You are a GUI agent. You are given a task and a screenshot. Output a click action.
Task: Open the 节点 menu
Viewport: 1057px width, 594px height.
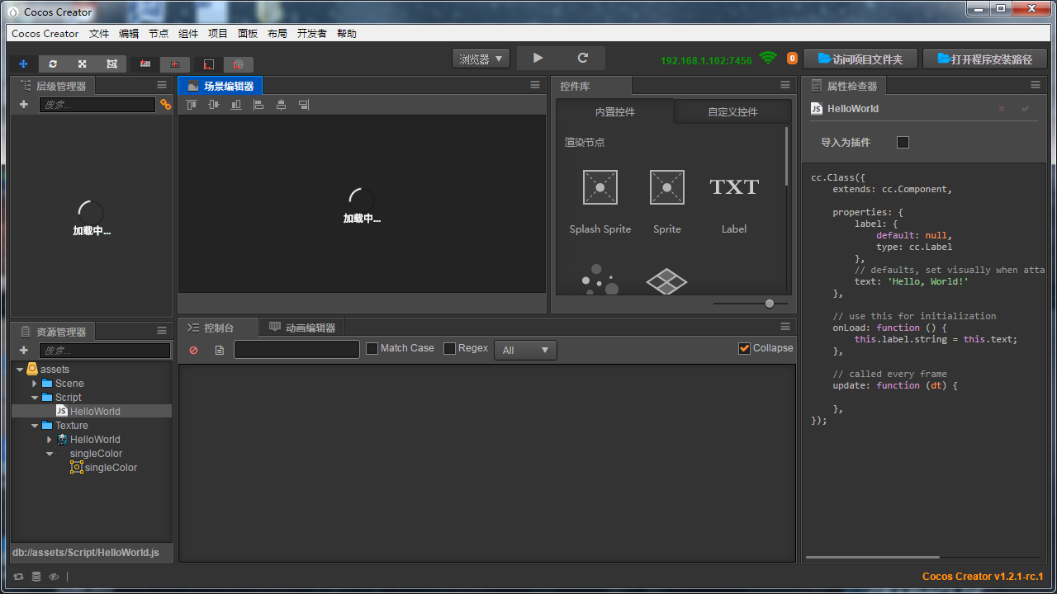(159, 34)
